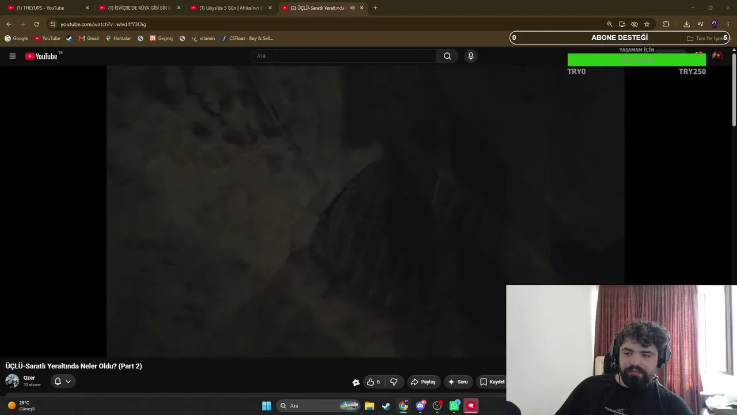This screenshot has height=415, width=737.
Task: Click the browser address bar URL
Action: click(104, 24)
